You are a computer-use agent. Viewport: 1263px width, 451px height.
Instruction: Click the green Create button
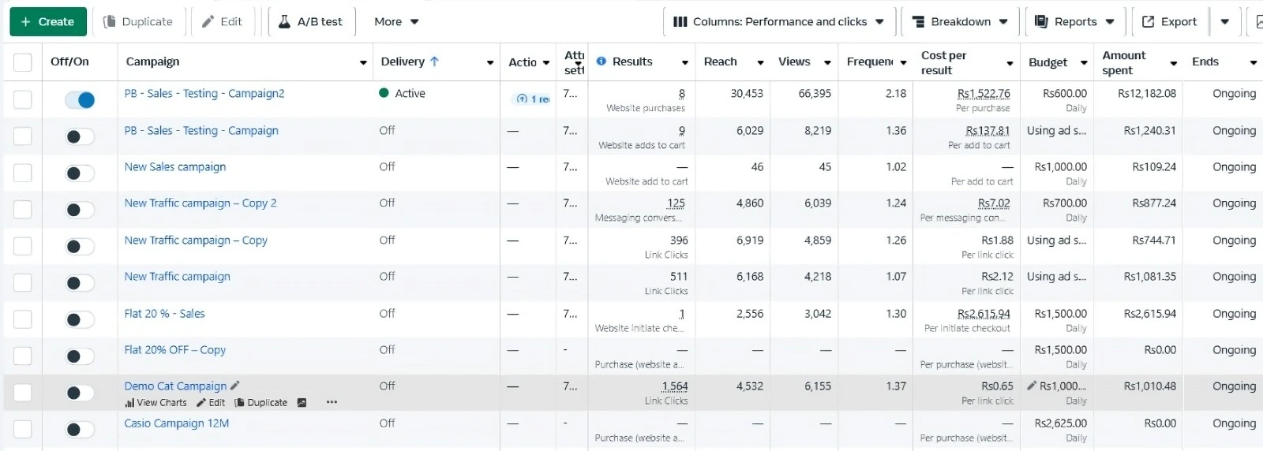47,22
